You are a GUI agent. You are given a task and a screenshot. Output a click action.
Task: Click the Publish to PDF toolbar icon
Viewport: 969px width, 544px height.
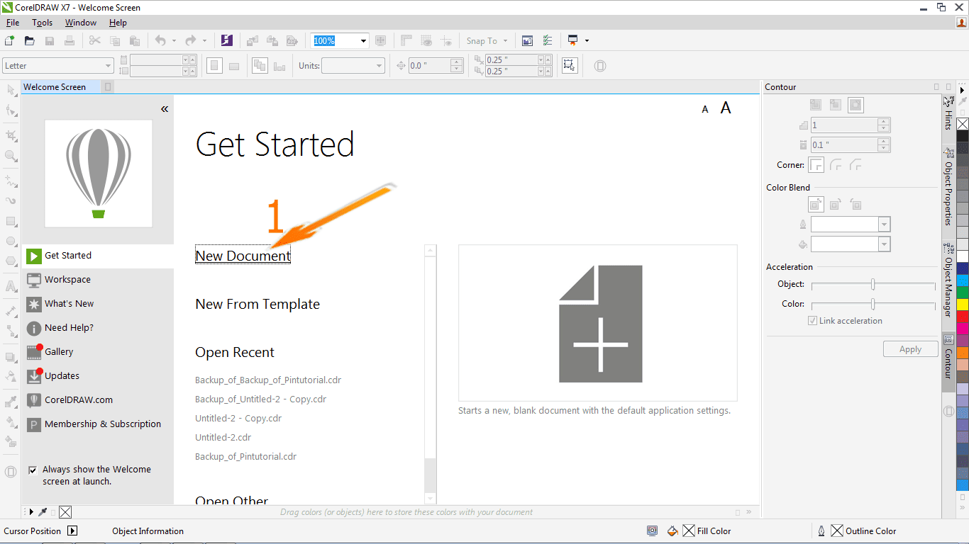(x=292, y=40)
